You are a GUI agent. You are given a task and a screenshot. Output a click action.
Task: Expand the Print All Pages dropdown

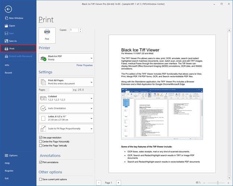pos(66,82)
